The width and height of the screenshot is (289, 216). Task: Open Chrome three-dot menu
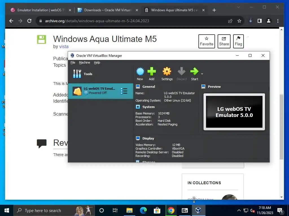(x=278, y=21)
